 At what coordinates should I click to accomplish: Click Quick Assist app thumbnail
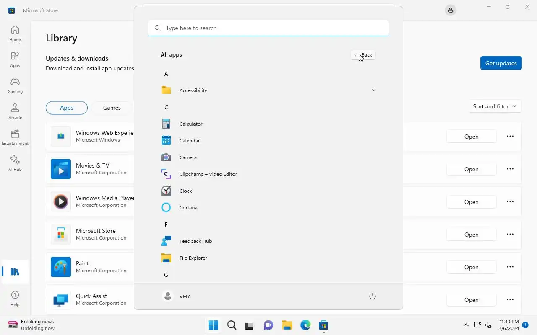click(x=61, y=300)
